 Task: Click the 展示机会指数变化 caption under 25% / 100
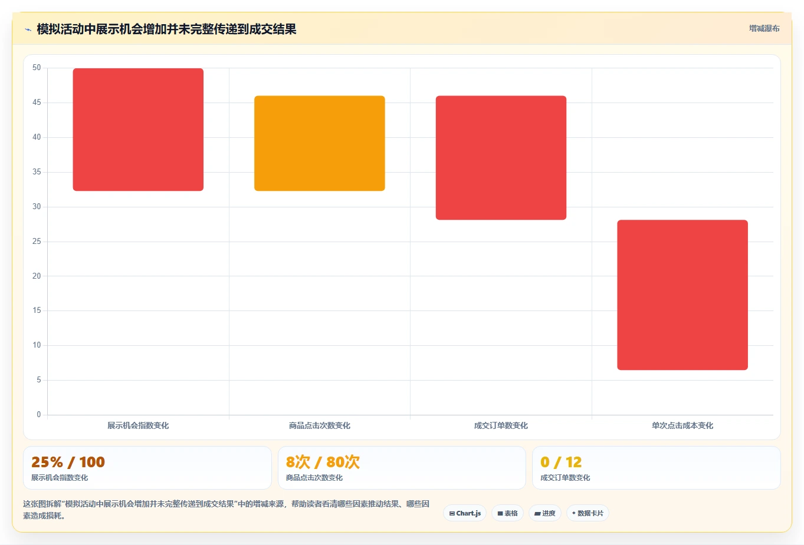(60, 478)
